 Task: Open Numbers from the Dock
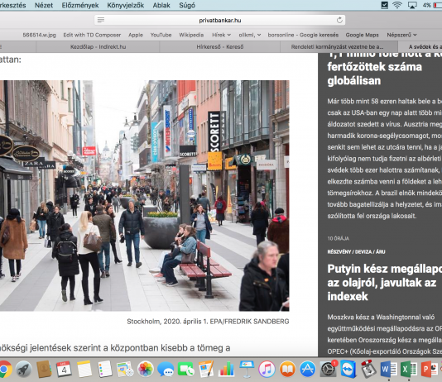pos(226,369)
